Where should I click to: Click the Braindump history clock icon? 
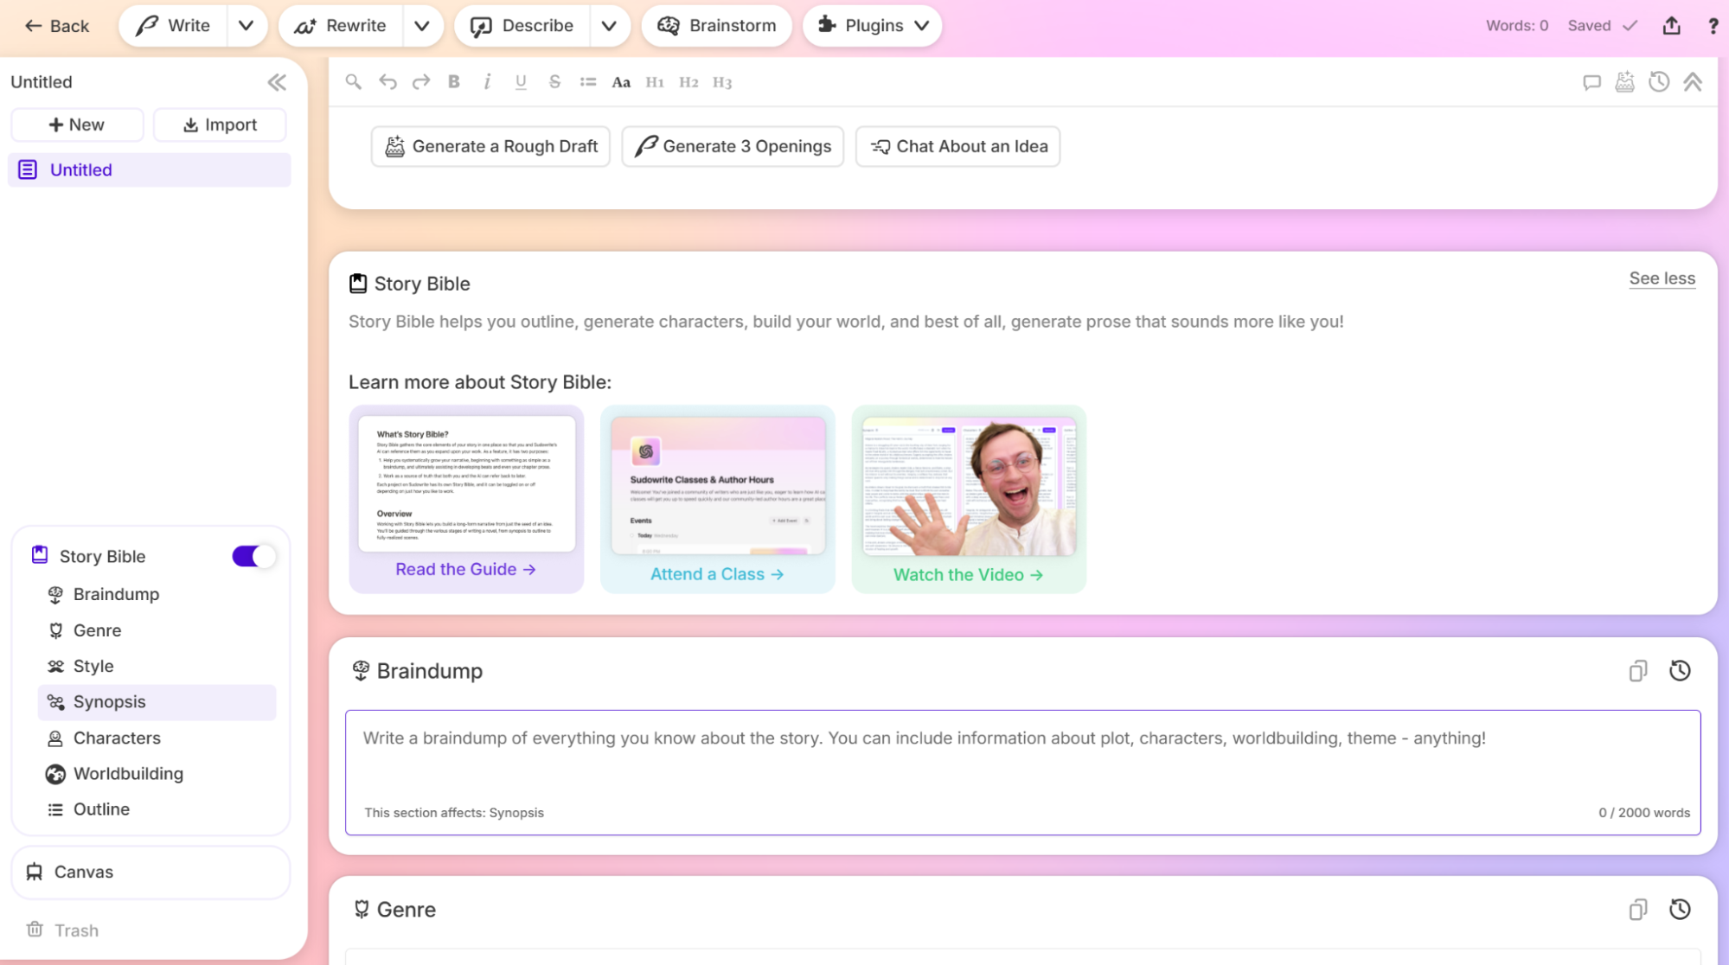pos(1680,671)
